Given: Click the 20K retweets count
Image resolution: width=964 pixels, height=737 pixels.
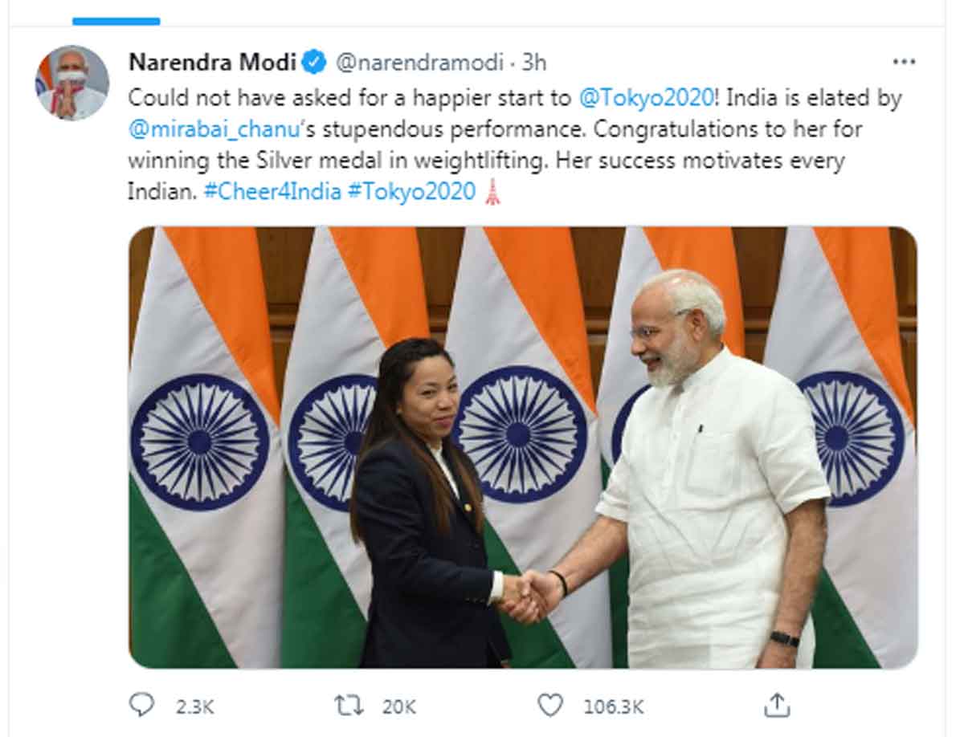Looking at the screenshot, I should (x=398, y=706).
